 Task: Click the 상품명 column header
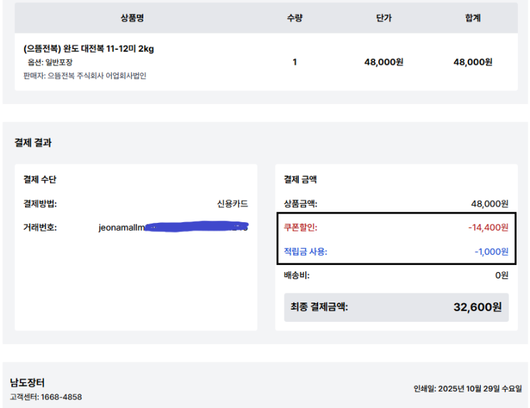[133, 18]
